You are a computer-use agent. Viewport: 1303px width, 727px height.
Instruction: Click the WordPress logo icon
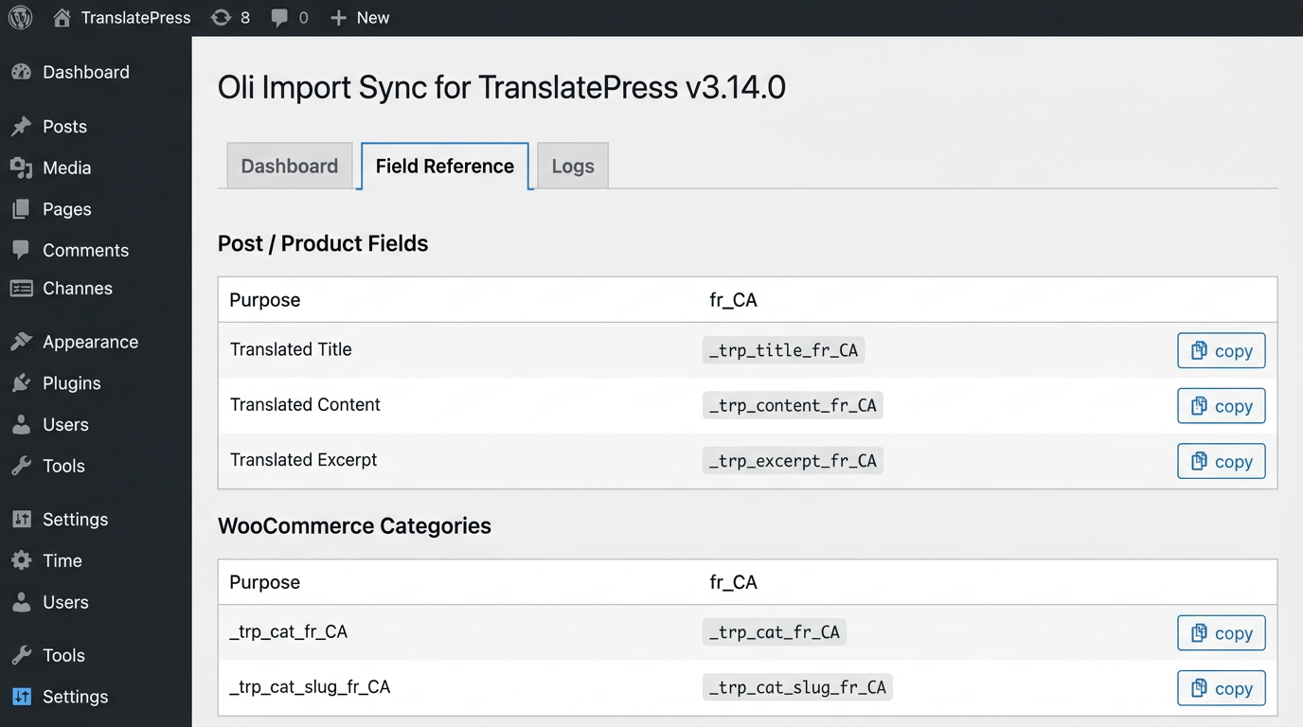pyautogui.click(x=20, y=17)
